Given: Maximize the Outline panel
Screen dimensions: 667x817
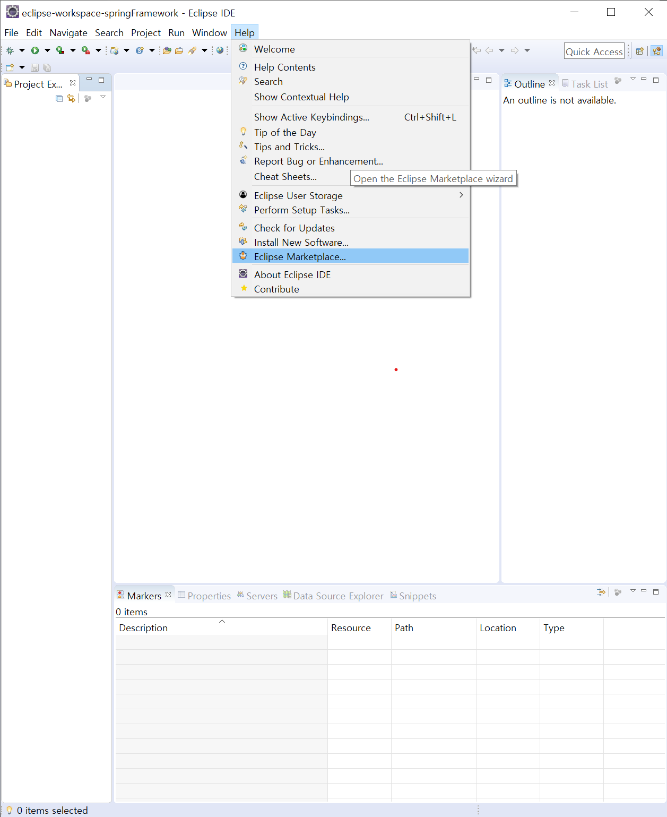Looking at the screenshot, I should pyautogui.click(x=656, y=80).
